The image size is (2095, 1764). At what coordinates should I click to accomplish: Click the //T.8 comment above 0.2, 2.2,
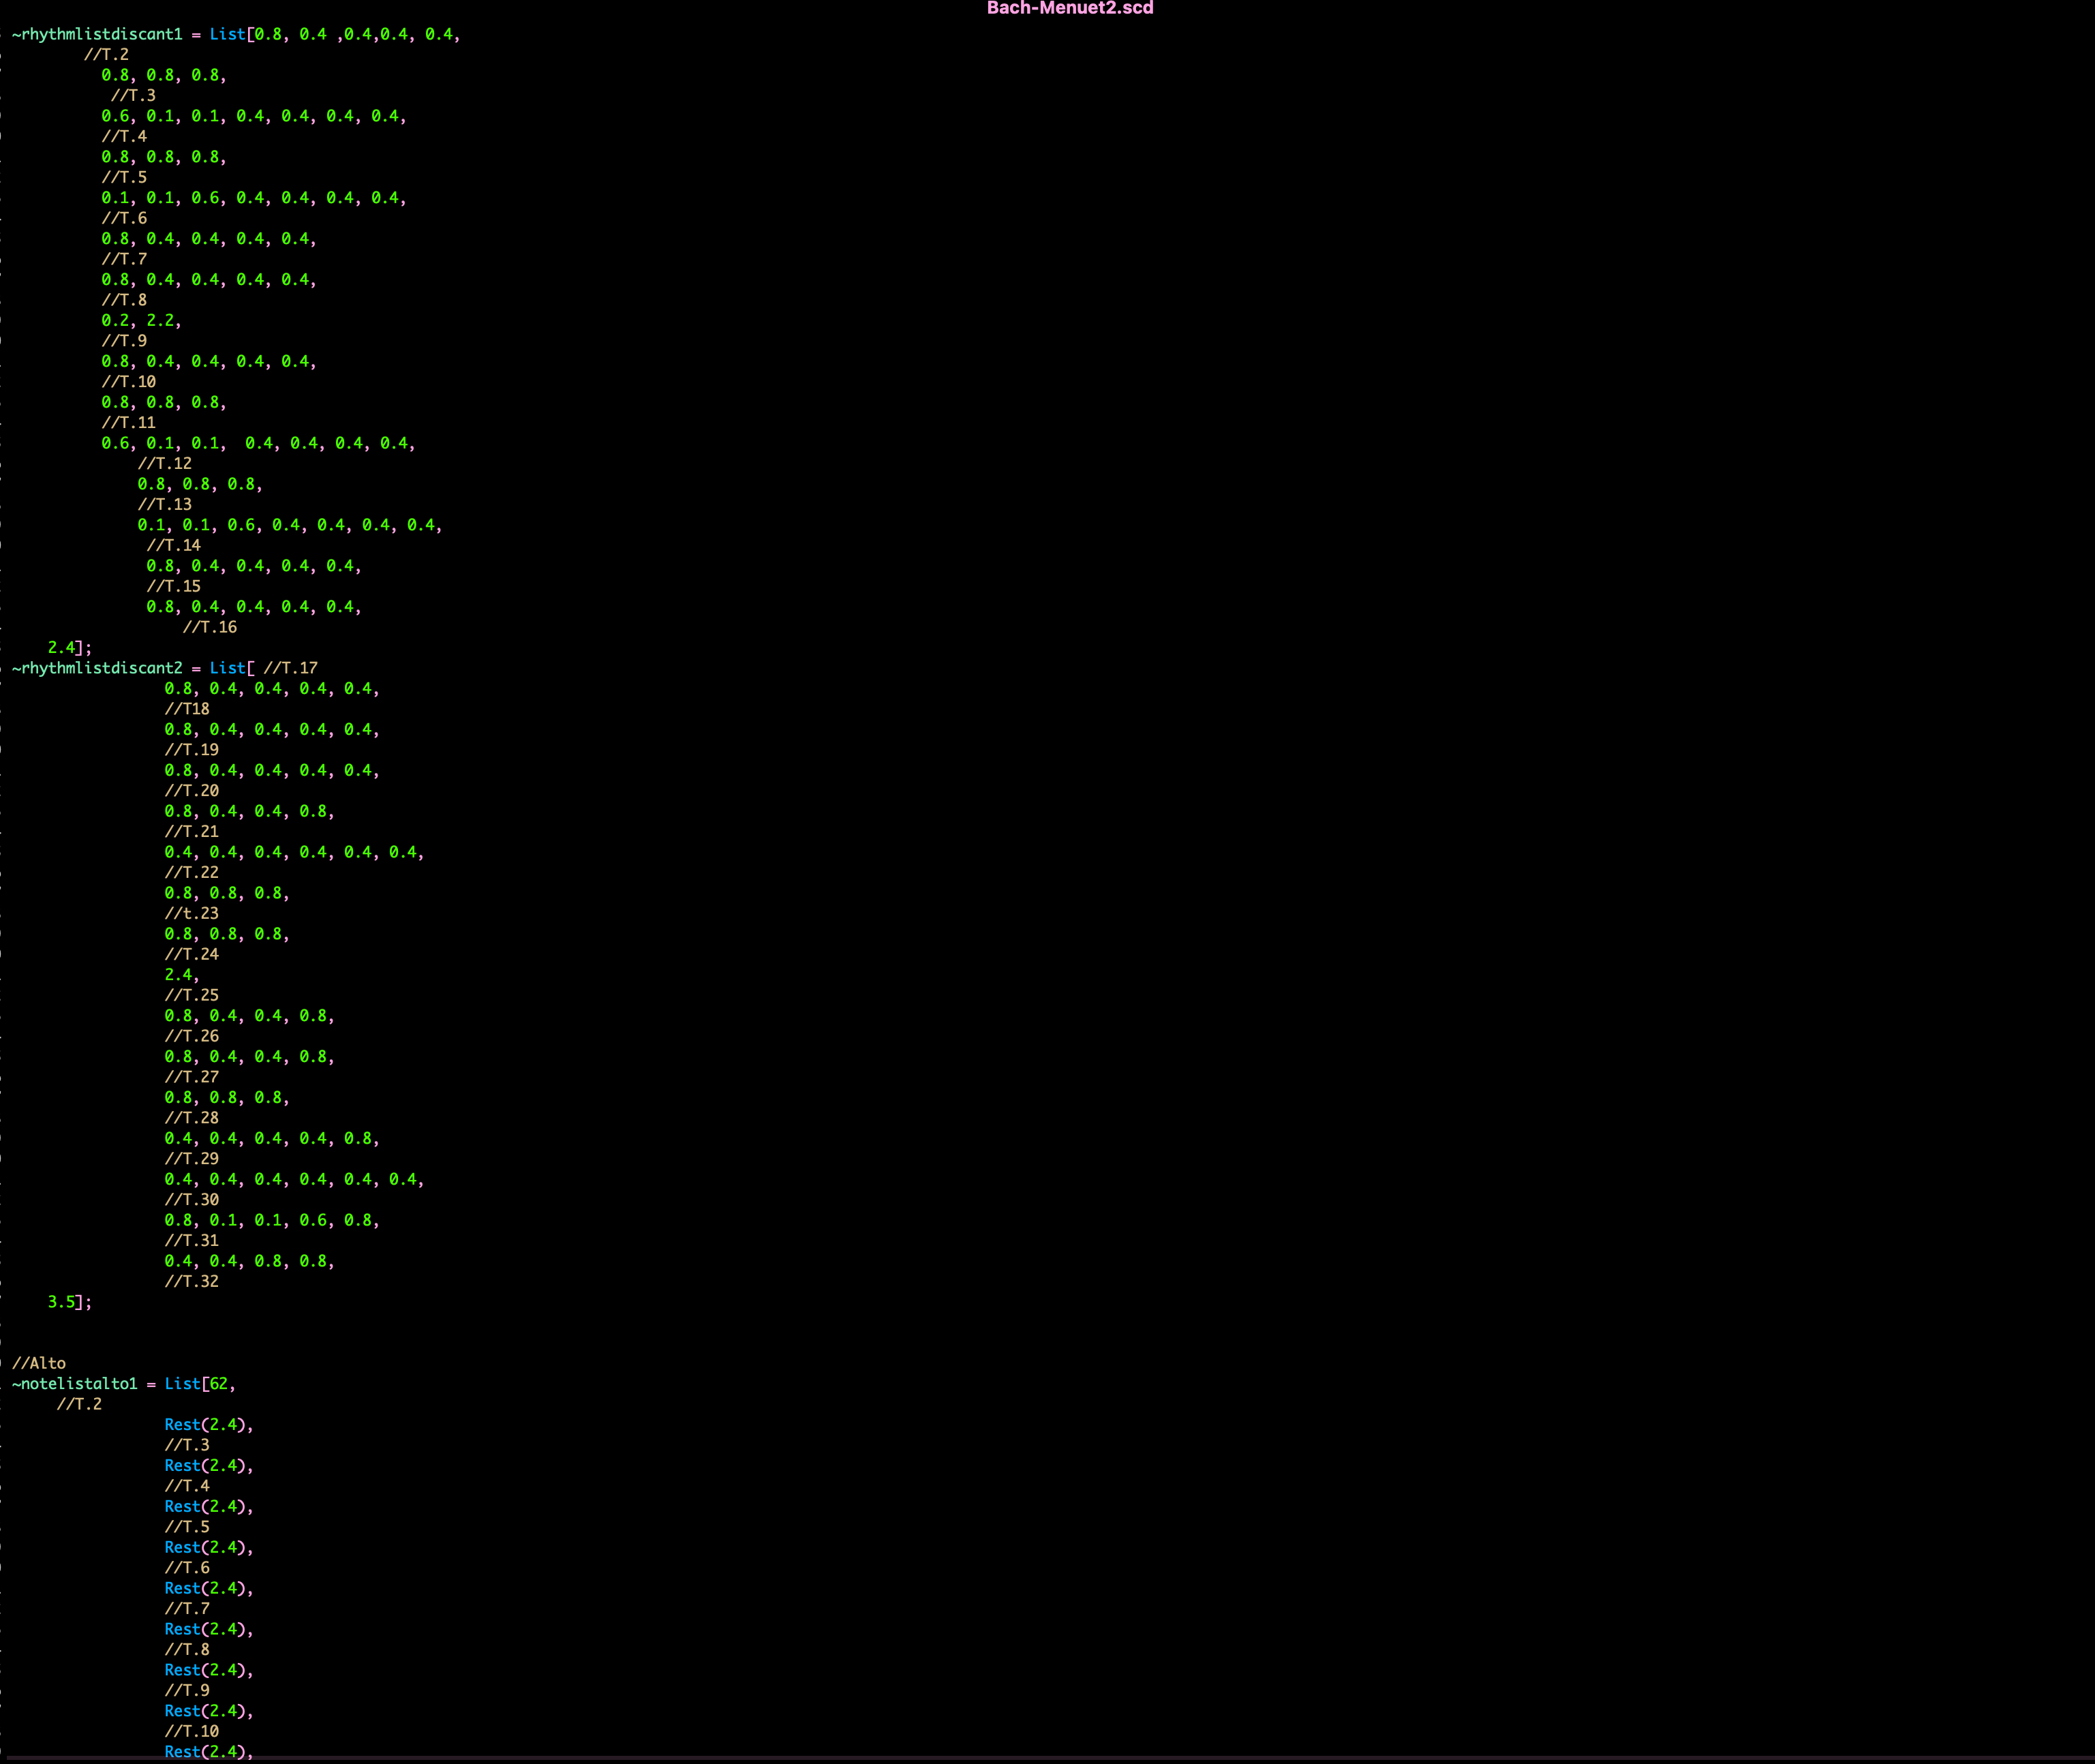(124, 300)
